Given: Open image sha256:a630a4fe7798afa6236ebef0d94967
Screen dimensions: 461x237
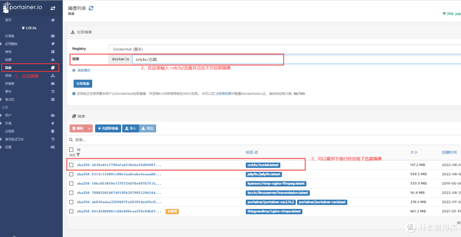Looking at the screenshot, I should coord(119,165).
